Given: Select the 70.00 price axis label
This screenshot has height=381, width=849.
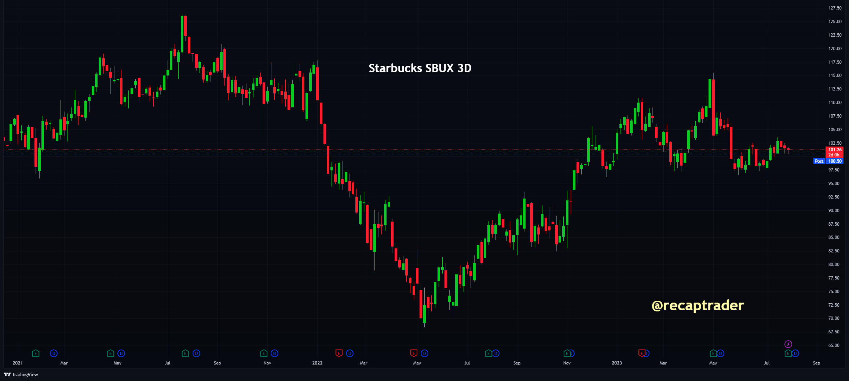Looking at the screenshot, I should [x=834, y=318].
